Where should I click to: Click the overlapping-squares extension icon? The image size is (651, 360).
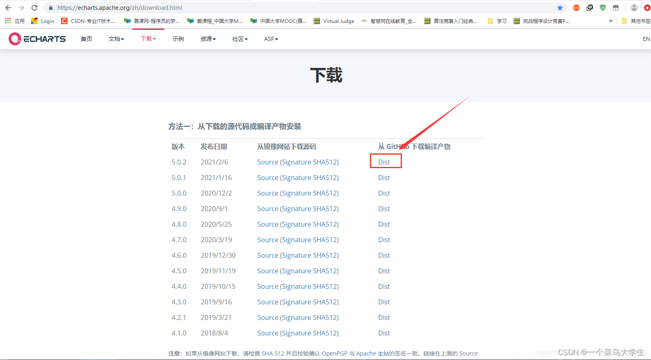(590, 8)
